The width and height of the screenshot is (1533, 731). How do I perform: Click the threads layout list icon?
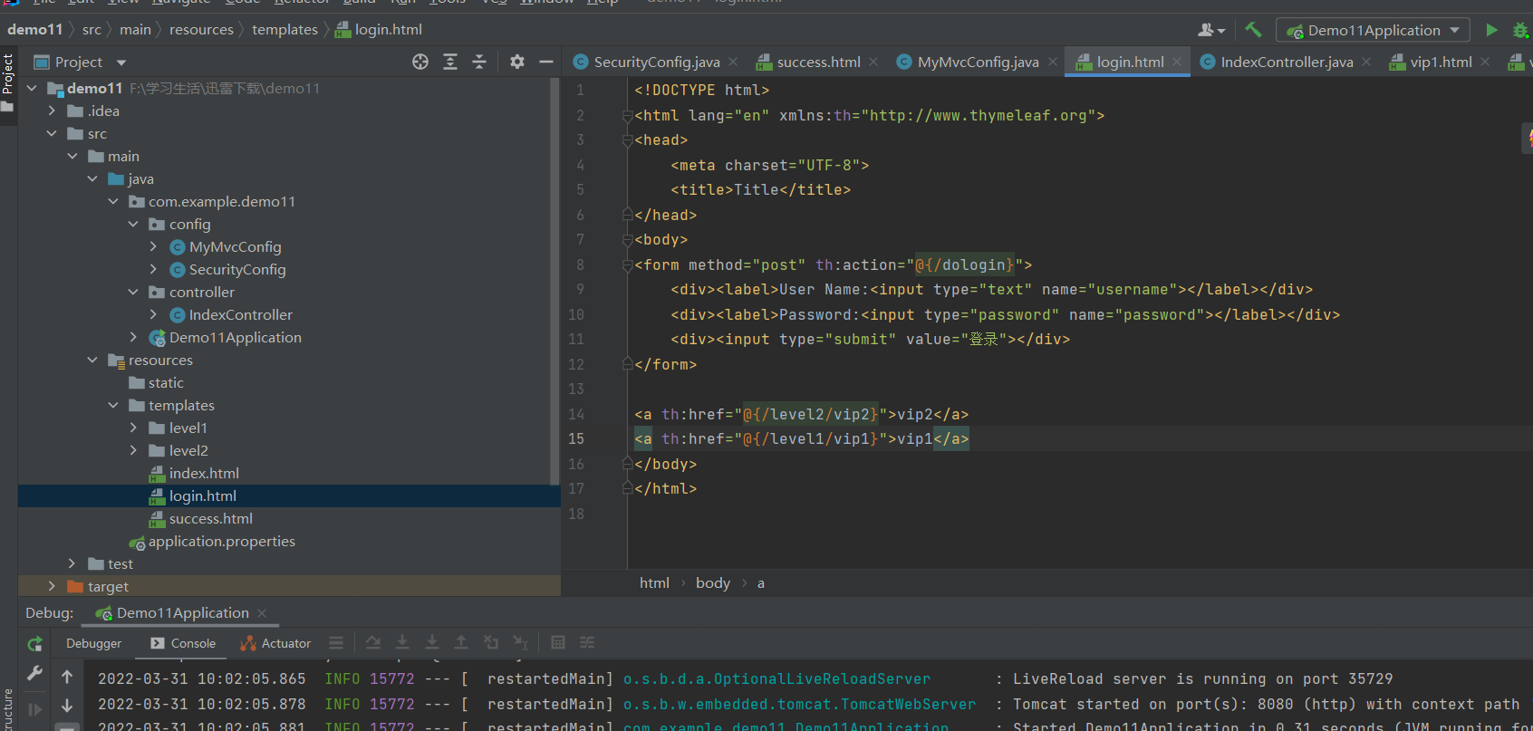pyautogui.click(x=336, y=642)
